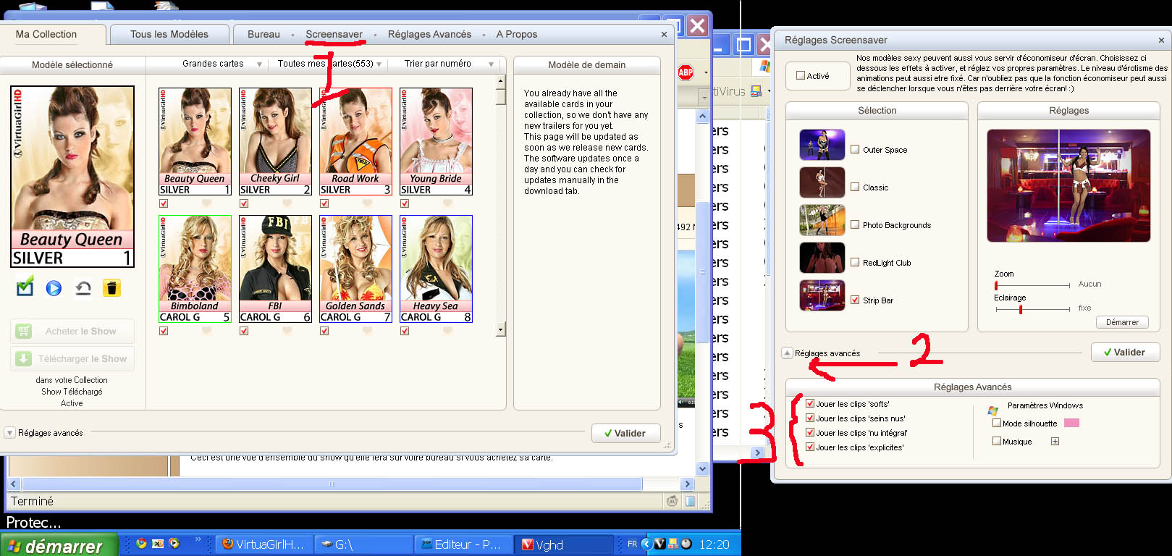Click the Zoom slider handle
1172x556 pixels.
pyautogui.click(x=996, y=285)
